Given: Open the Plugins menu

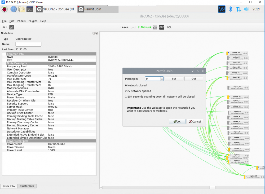Looking at the screenshot, I should (33, 21).
